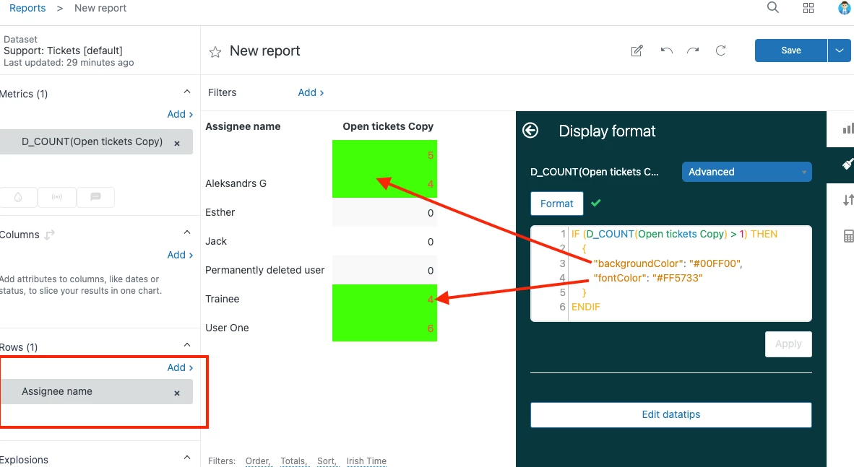Click the Open tickets Copy column header
854x467 pixels.
click(388, 126)
